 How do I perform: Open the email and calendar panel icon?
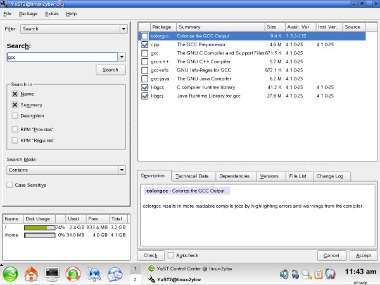[115, 274]
